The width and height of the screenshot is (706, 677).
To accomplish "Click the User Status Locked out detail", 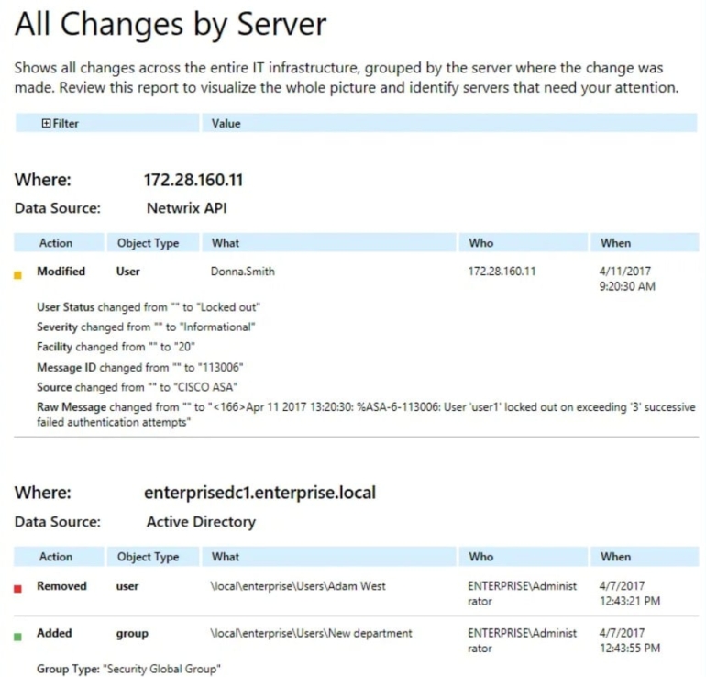I will [x=149, y=307].
